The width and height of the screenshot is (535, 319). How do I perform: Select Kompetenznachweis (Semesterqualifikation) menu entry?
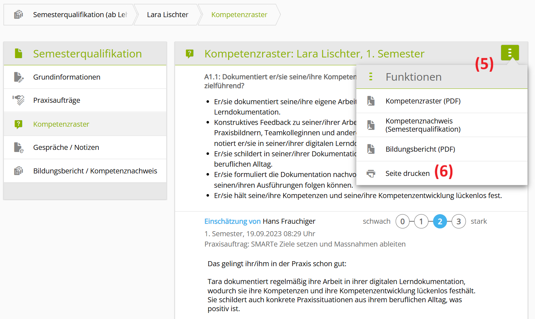pyautogui.click(x=423, y=125)
